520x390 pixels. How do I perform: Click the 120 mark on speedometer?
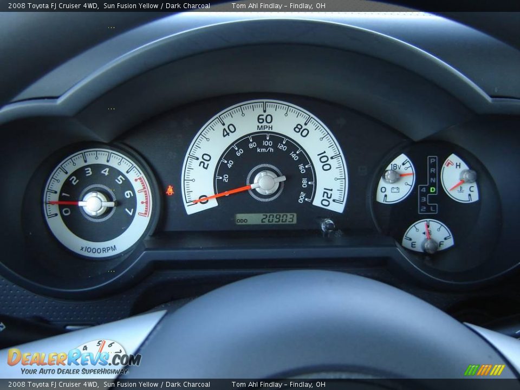click(x=326, y=196)
